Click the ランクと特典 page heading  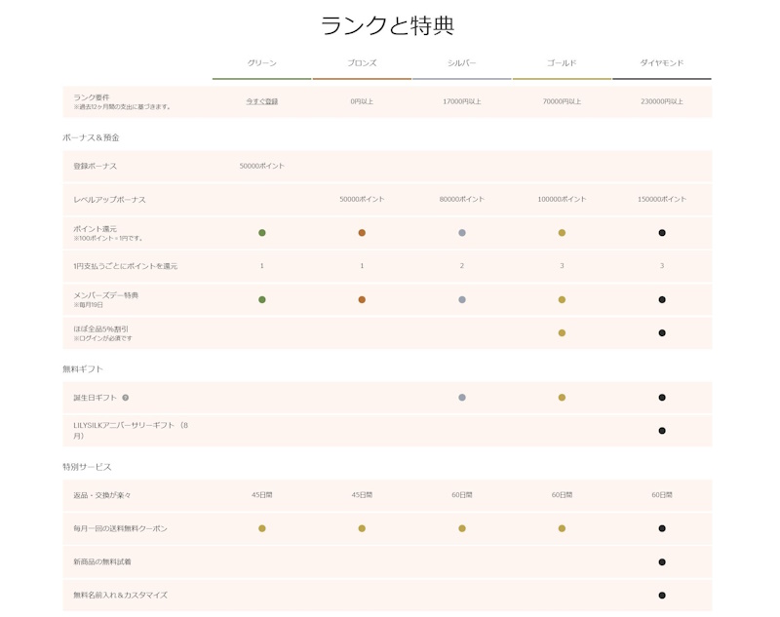tap(388, 25)
